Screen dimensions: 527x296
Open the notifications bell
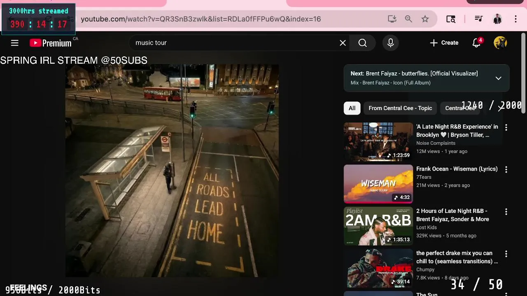[x=477, y=43]
